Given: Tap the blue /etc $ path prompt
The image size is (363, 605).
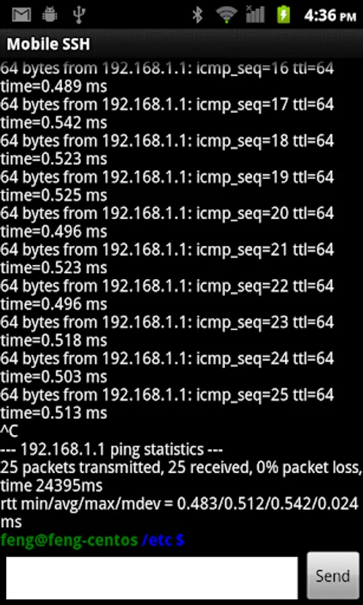Looking at the screenshot, I should tap(163, 540).
